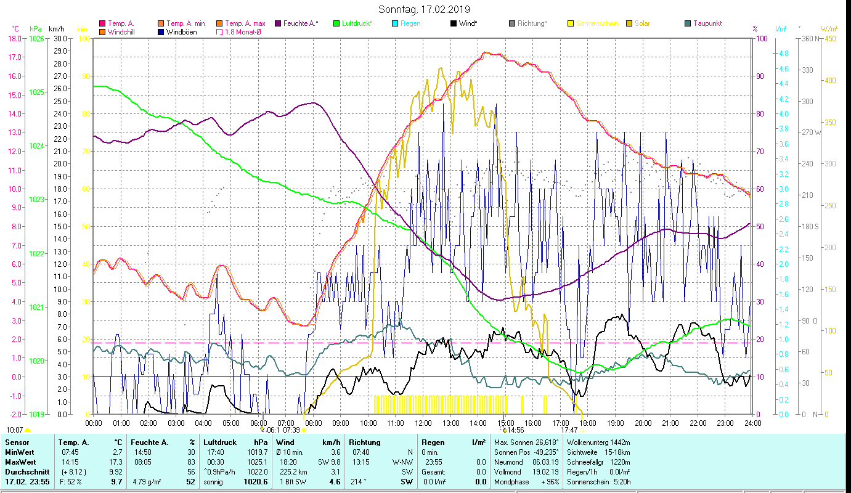This screenshot has height=493, width=851.
Task: Click the hPa axis unit label
Action: pos(36,29)
